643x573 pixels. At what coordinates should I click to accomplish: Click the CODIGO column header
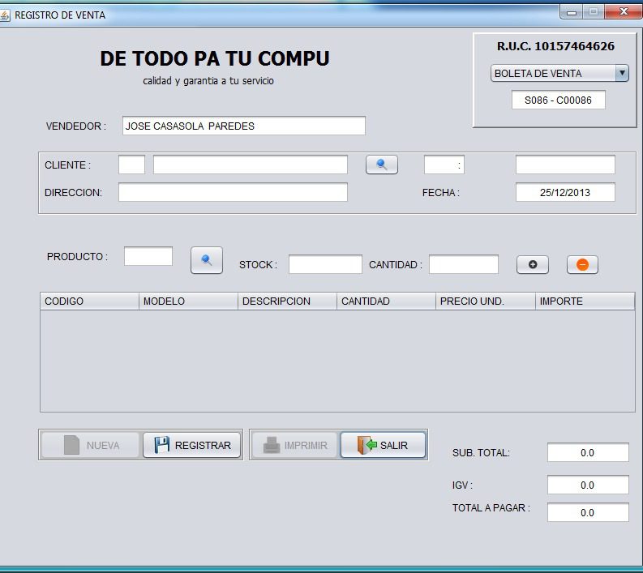coord(89,301)
